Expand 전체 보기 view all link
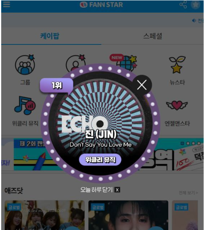 click(188, 193)
